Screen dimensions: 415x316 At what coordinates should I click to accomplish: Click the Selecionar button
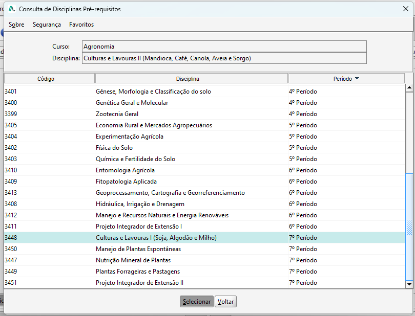click(x=197, y=302)
